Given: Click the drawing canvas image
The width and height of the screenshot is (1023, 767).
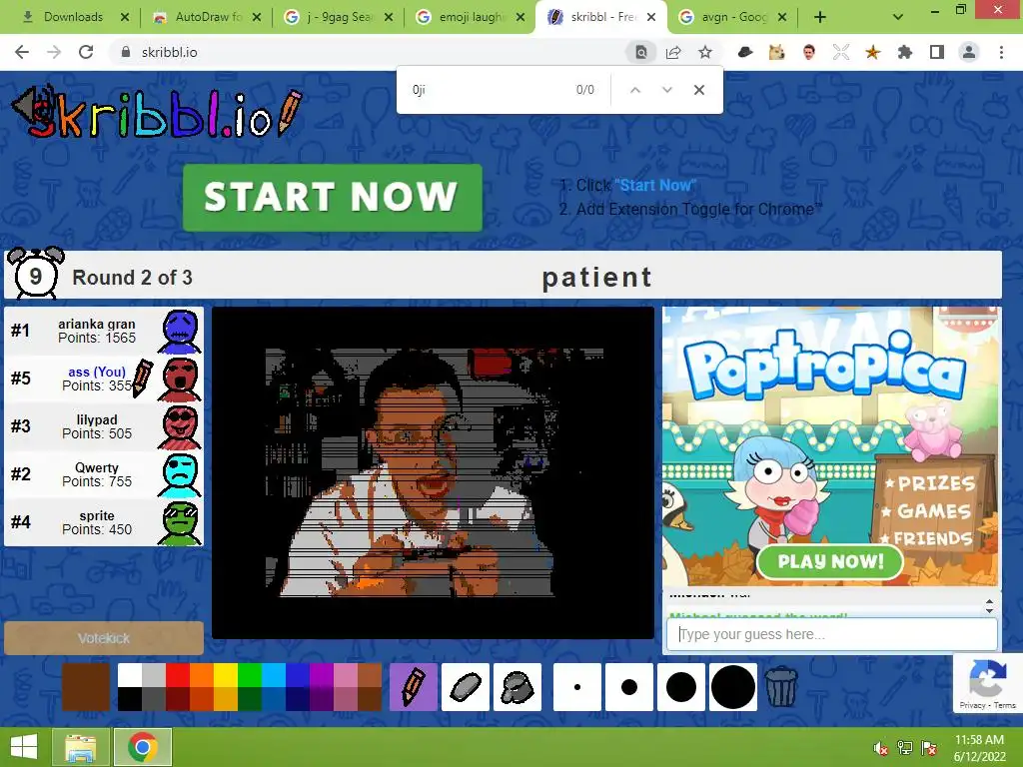Looking at the screenshot, I should 434,472.
